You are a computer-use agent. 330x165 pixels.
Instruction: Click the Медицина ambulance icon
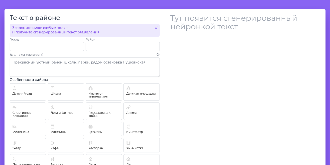pyautogui.click(x=15, y=127)
